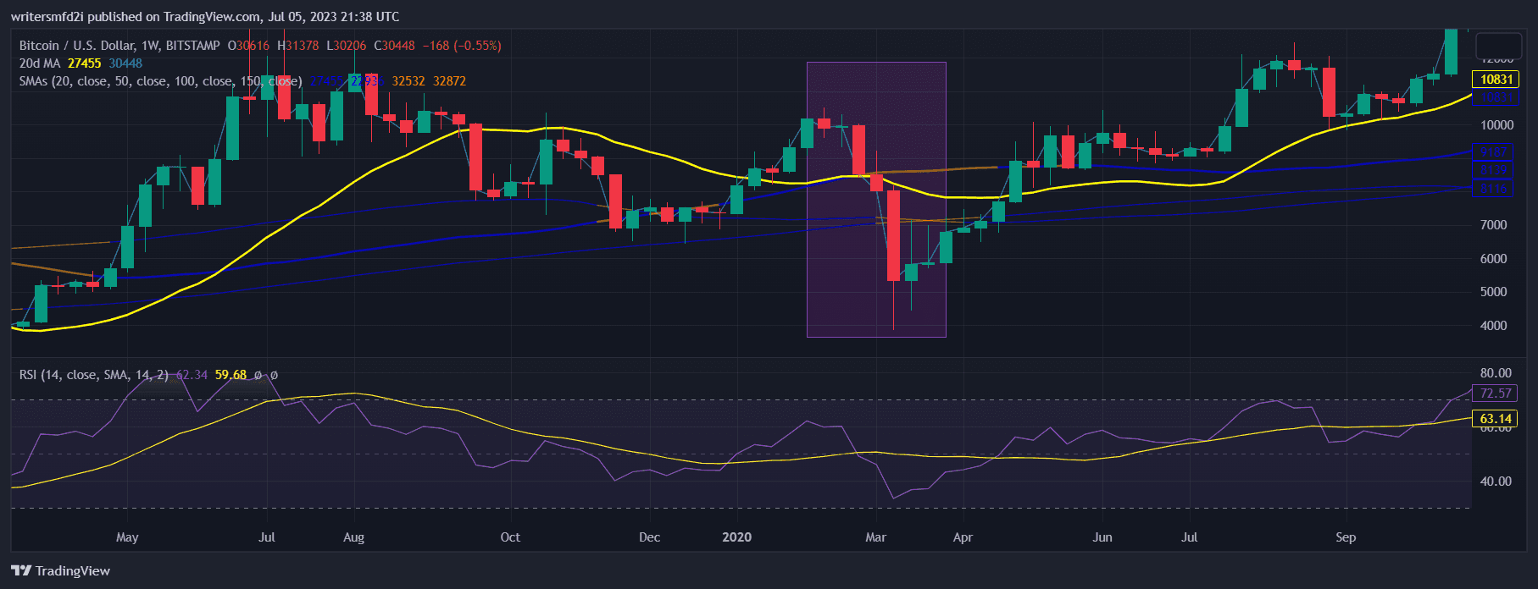1538x589 pixels.
Task: Click the Bitcoin / U.S. Dollar symbol title
Action: (119, 46)
